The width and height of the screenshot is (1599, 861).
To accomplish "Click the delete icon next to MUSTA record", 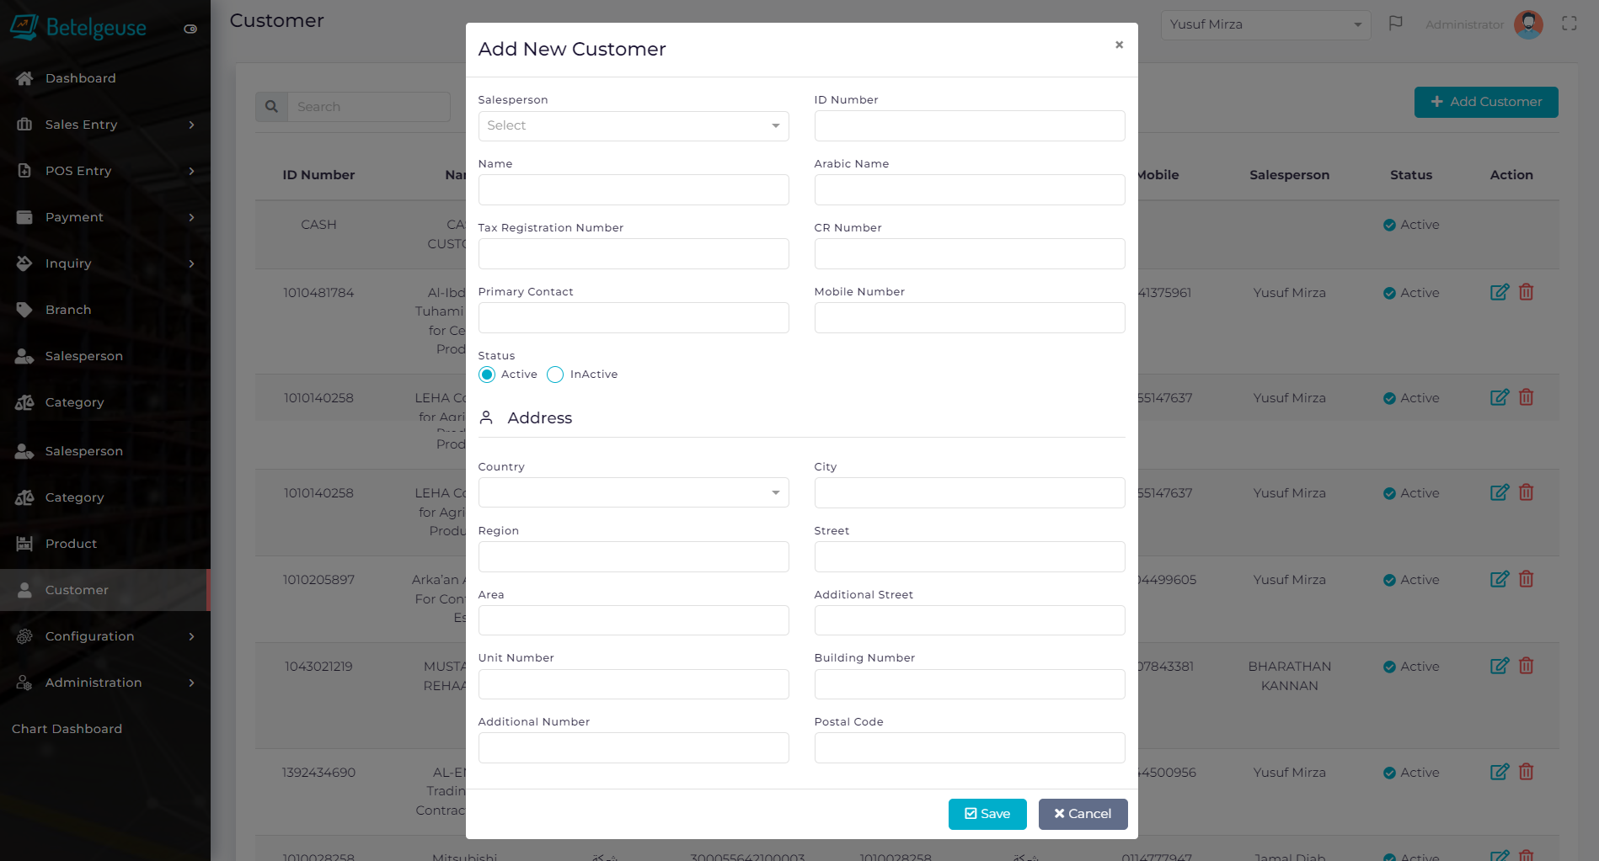I will [1527, 665].
